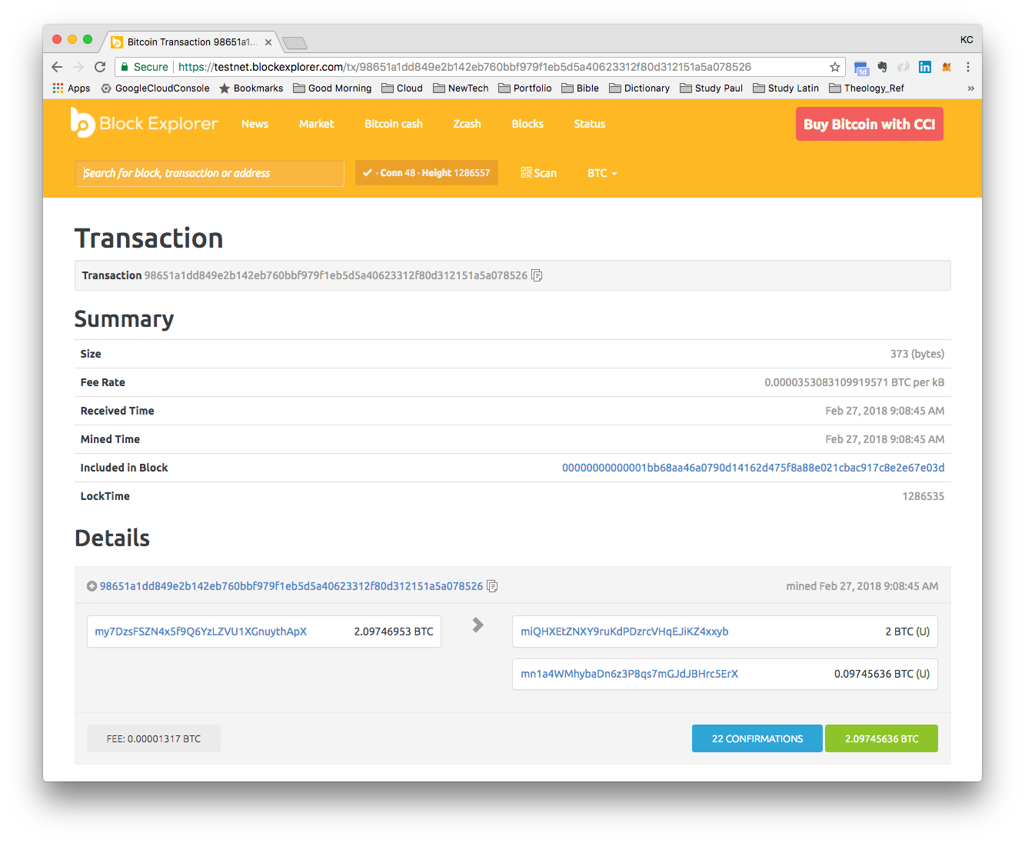This screenshot has width=1025, height=843.
Task: Click the 22 CONFIRMATIONS indicator
Action: [x=756, y=738]
